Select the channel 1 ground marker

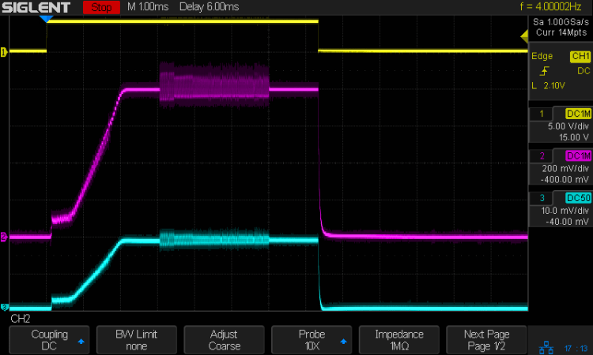[4, 52]
